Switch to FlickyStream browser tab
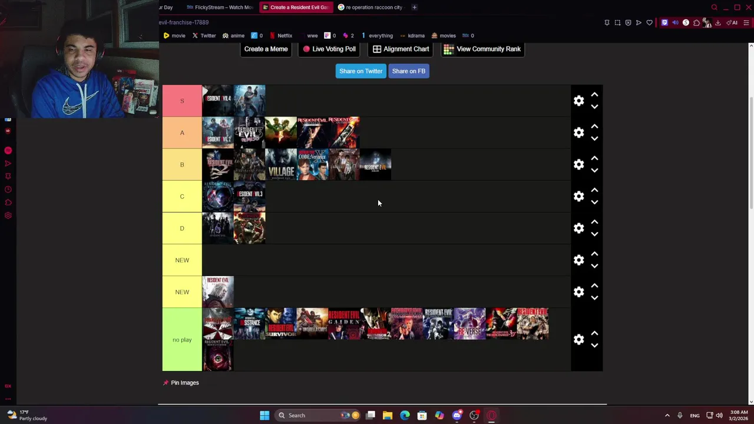 (219, 7)
